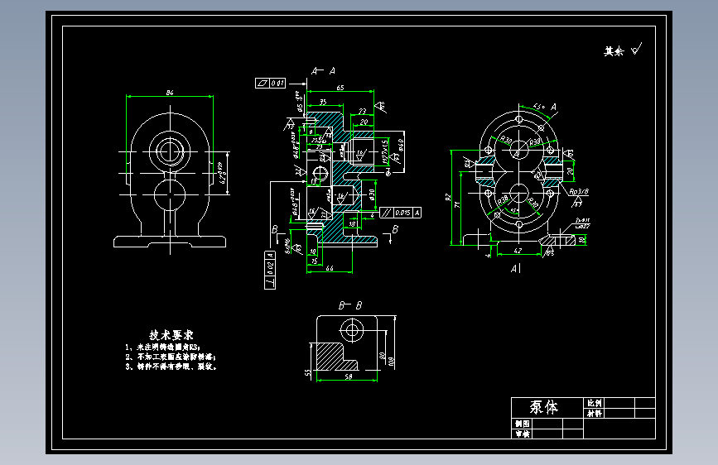Click the '材料' cell in title block

[x=595, y=413]
